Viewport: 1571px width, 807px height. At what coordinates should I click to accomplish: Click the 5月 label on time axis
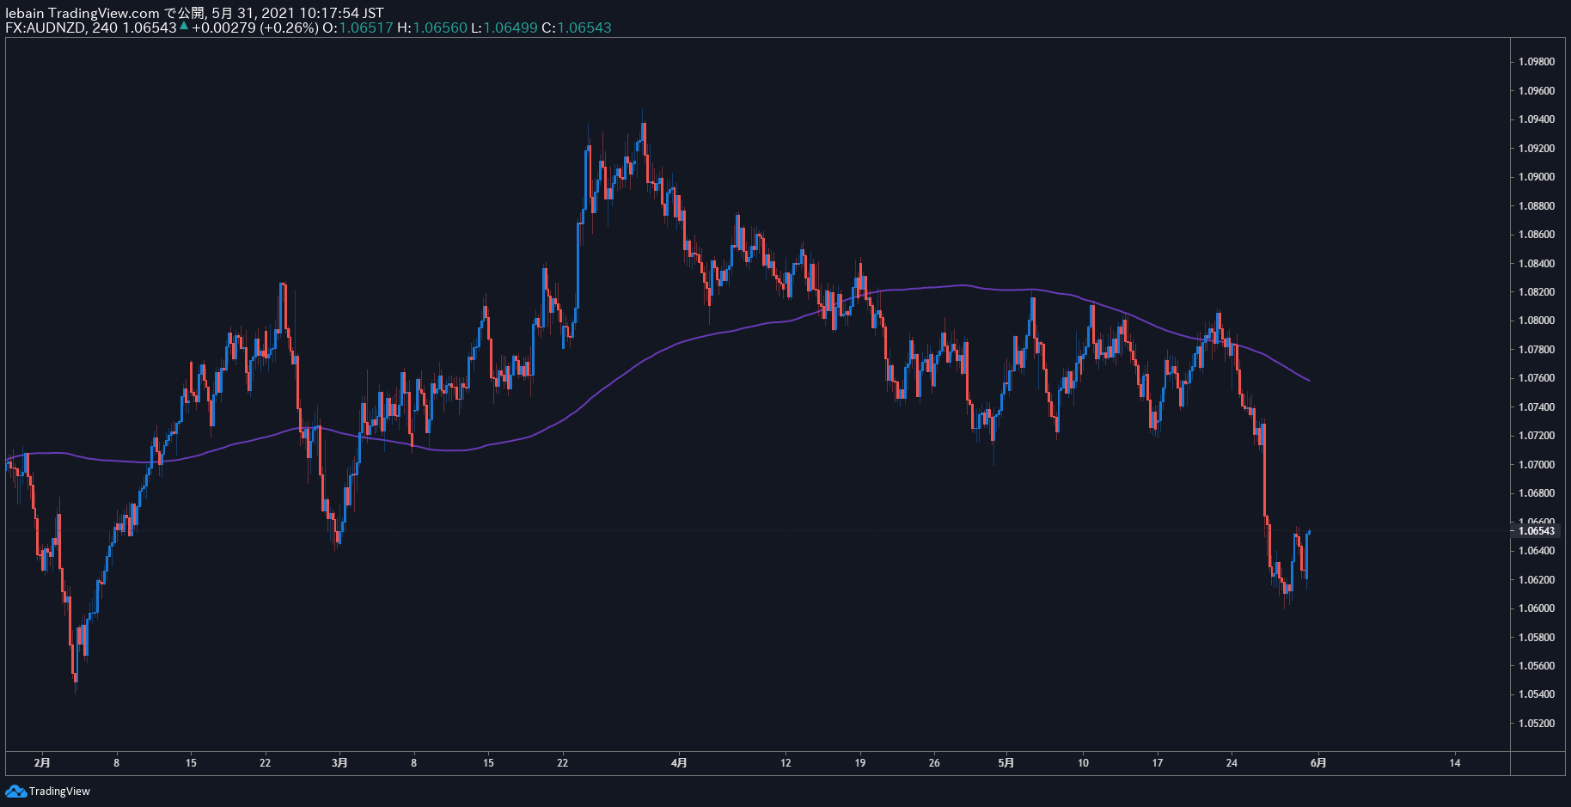pyautogui.click(x=1006, y=762)
